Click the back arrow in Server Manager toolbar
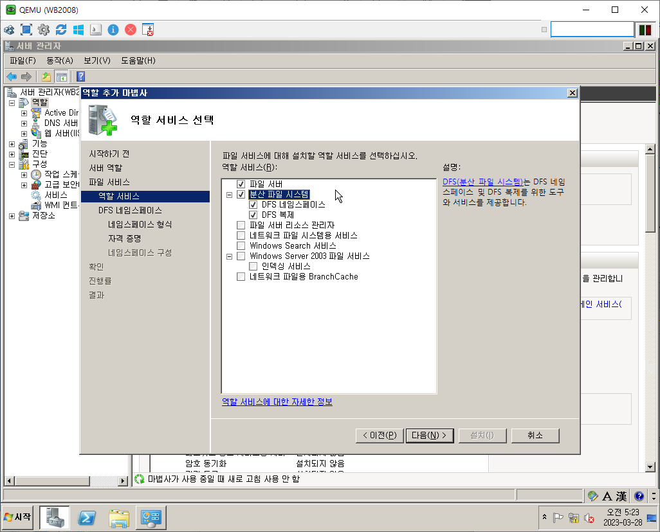 point(12,76)
